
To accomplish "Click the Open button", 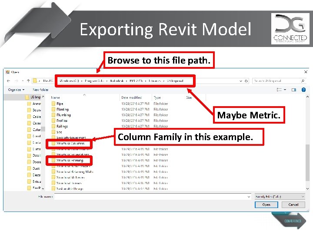I will point(266,205).
